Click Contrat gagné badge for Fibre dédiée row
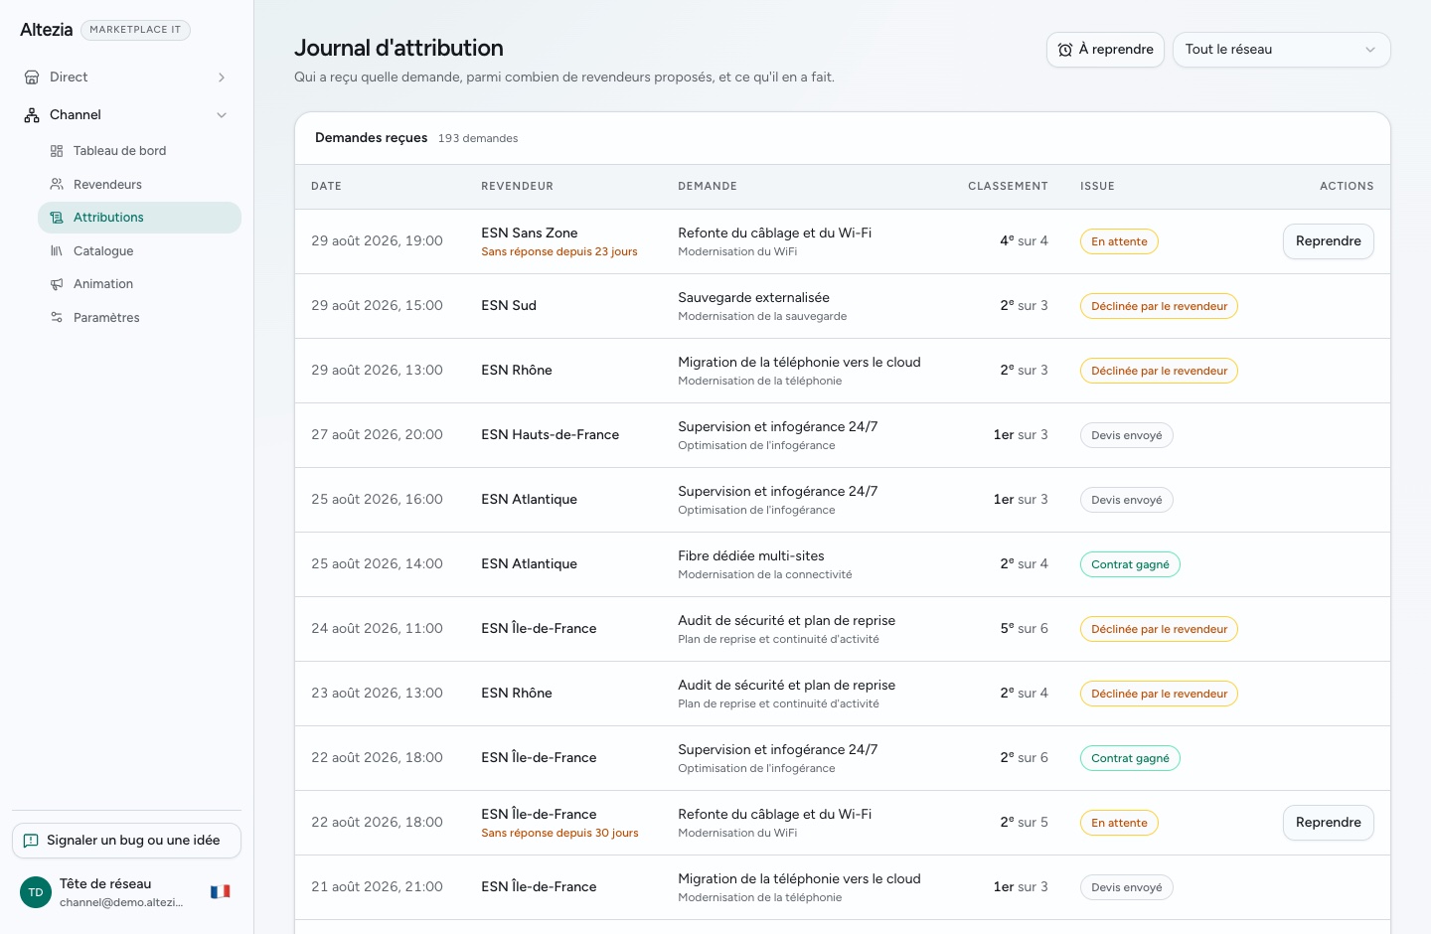Viewport: 1431px width, 934px height. [1130, 564]
